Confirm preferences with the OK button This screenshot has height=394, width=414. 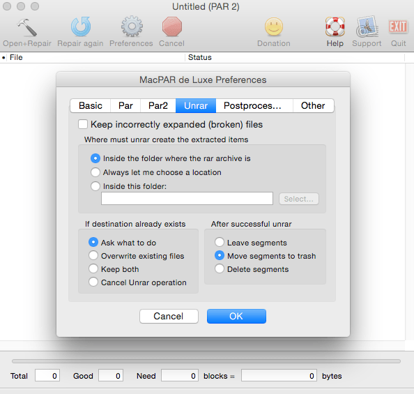(236, 317)
